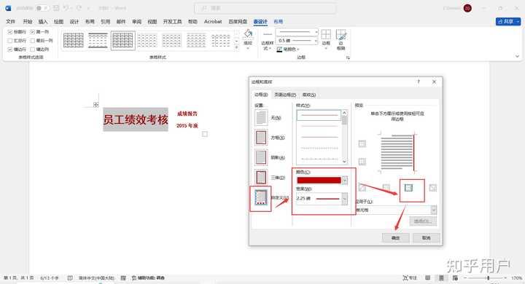Enable the Last Column (最后一列) checkbox
This screenshot has width=525, height=284.
[x=33, y=41]
